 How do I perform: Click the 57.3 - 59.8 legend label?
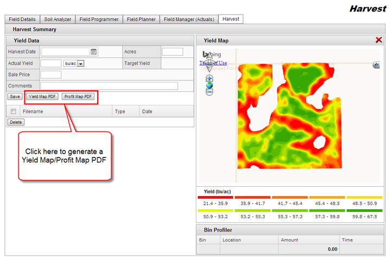point(327,217)
